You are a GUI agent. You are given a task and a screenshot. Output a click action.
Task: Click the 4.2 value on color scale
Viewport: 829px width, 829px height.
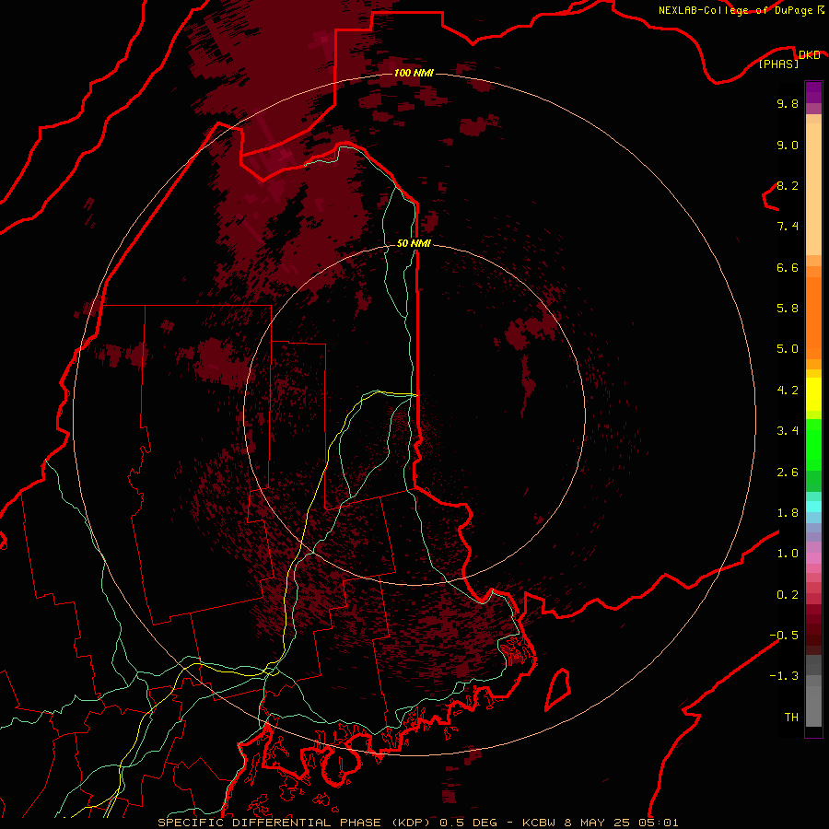(788, 391)
